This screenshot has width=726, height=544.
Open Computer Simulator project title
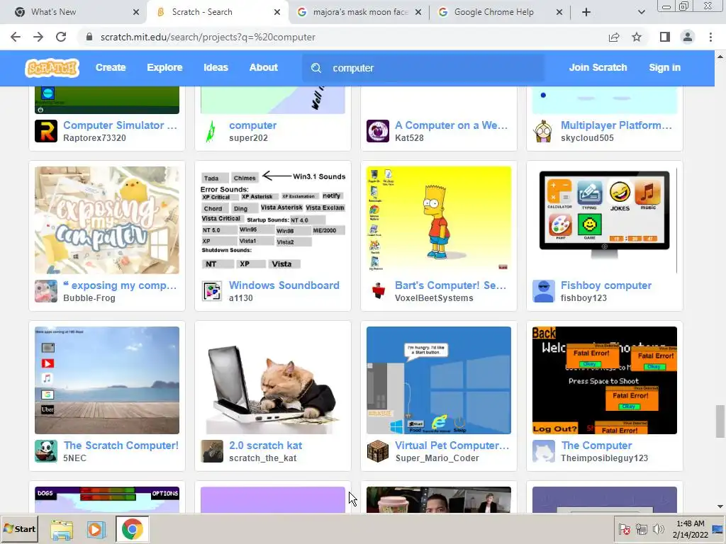(120, 125)
